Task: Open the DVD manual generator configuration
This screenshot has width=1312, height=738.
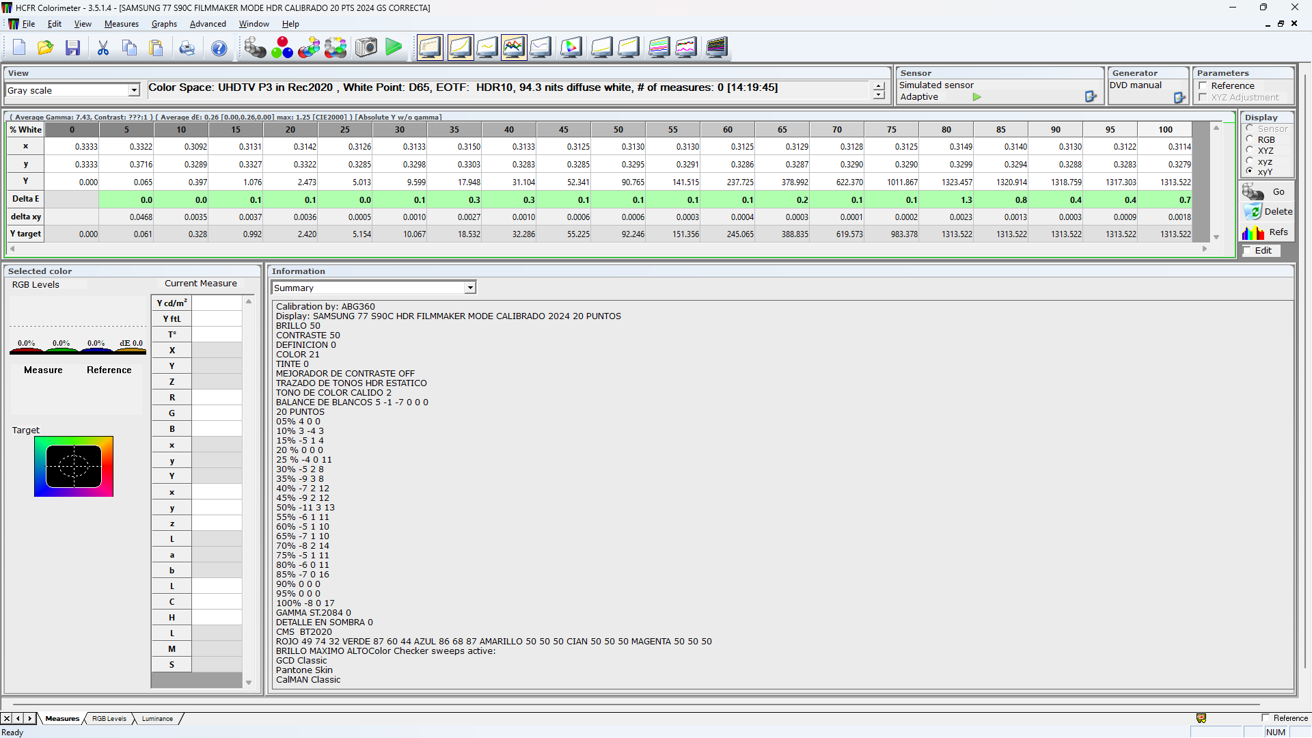Action: (x=1179, y=97)
